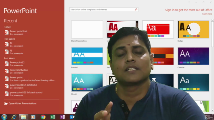Image resolution: width=214 pixels, height=120 pixels.
Task: Click file icon beside powerpointCGS Infotech4
Action: [7, 86]
